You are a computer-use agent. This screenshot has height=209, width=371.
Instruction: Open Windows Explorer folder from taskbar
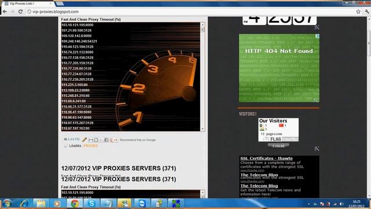[41, 204]
